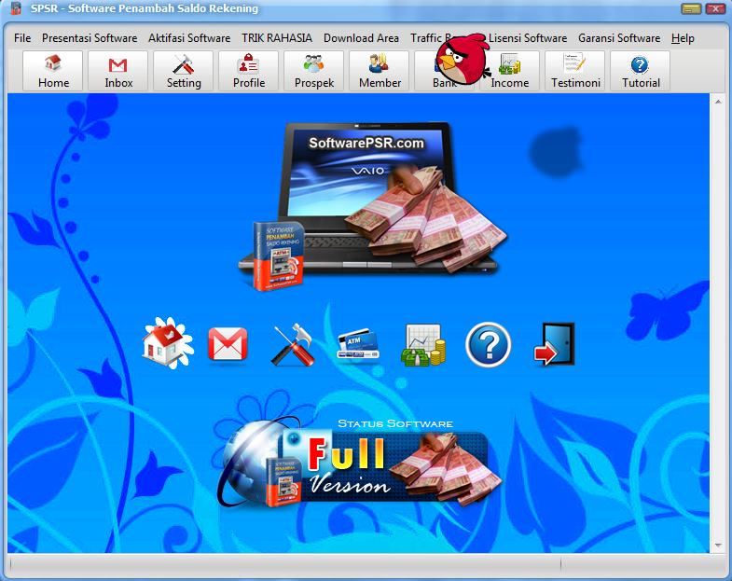Close the SPSR window
Image resolution: width=732 pixels, height=581 pixels.
tap(715, 8)
